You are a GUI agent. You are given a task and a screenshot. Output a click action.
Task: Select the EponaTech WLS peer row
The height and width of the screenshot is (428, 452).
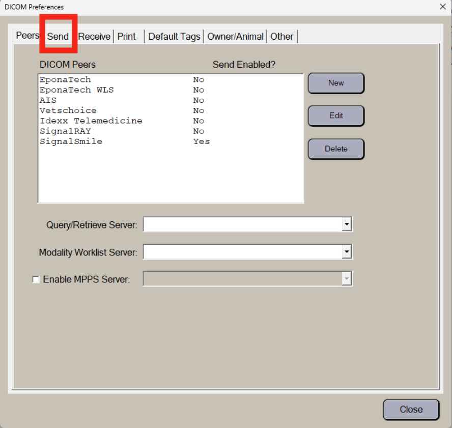[x=171, y=90]
